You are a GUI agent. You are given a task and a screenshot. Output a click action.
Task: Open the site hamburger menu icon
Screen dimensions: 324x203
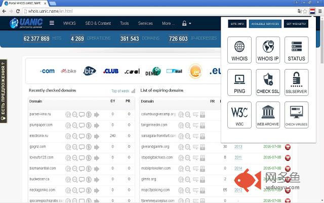pyautogui.click(x=52, y=23)
